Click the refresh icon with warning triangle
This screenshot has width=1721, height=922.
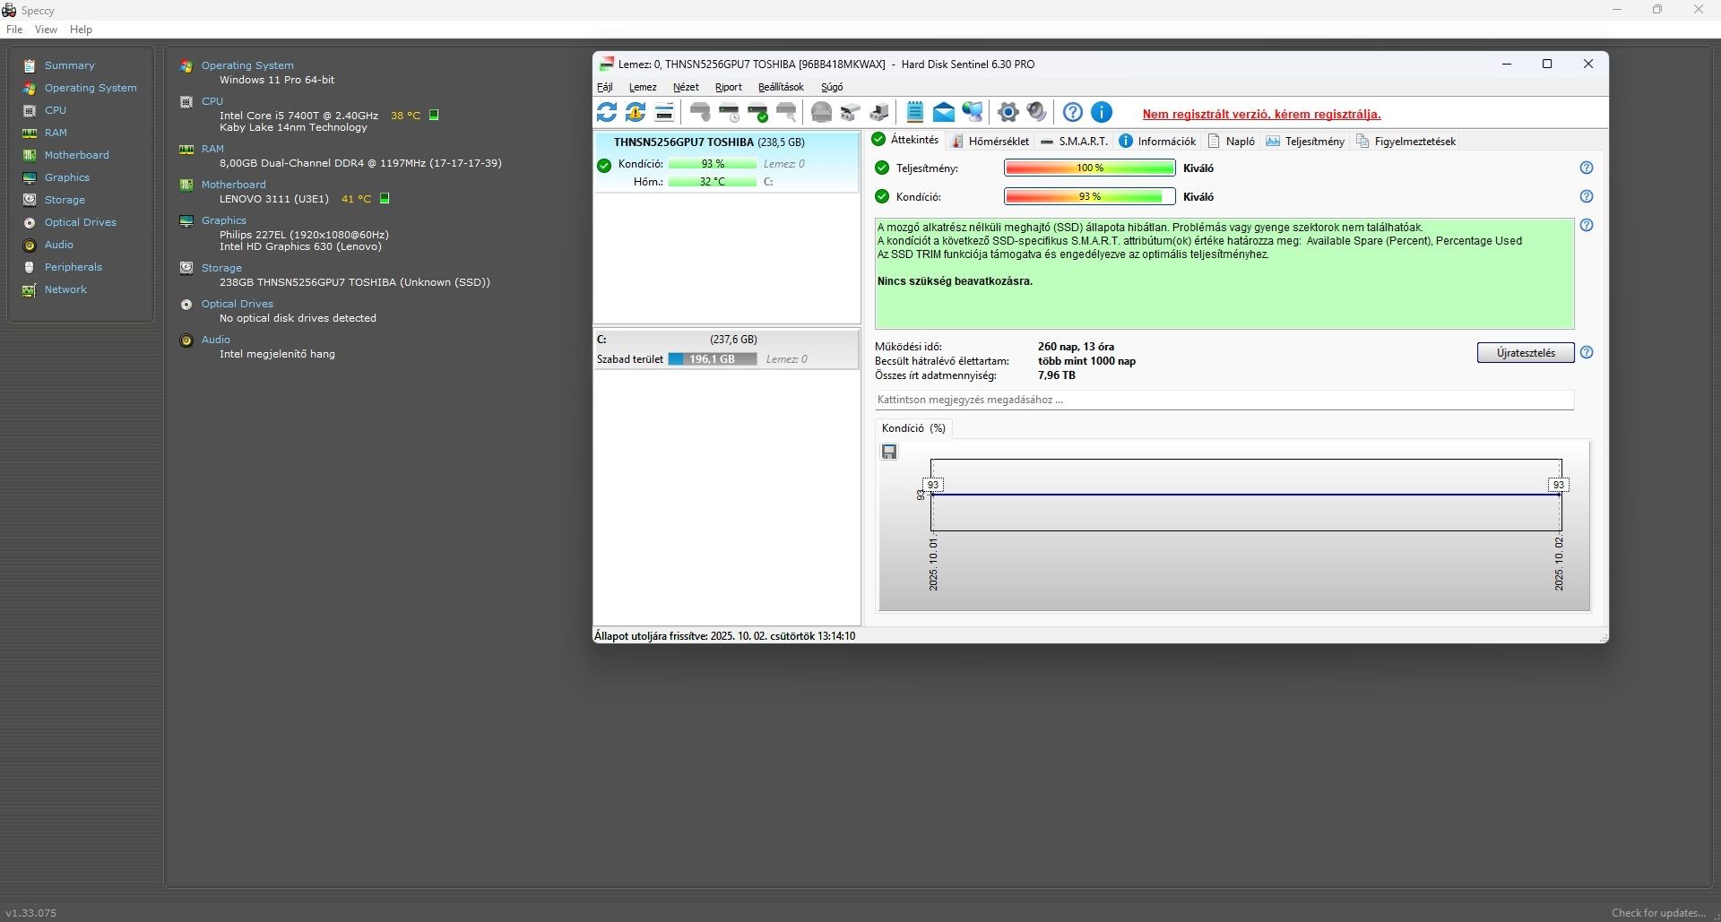tap(636, 112)
